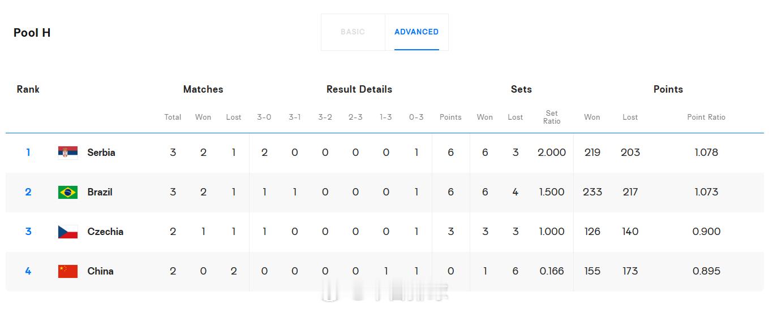This screenshot has width=769, height=309.
Task: Switch to the BASIC tab
Action: pyautogui.click(x=353, y=32)
